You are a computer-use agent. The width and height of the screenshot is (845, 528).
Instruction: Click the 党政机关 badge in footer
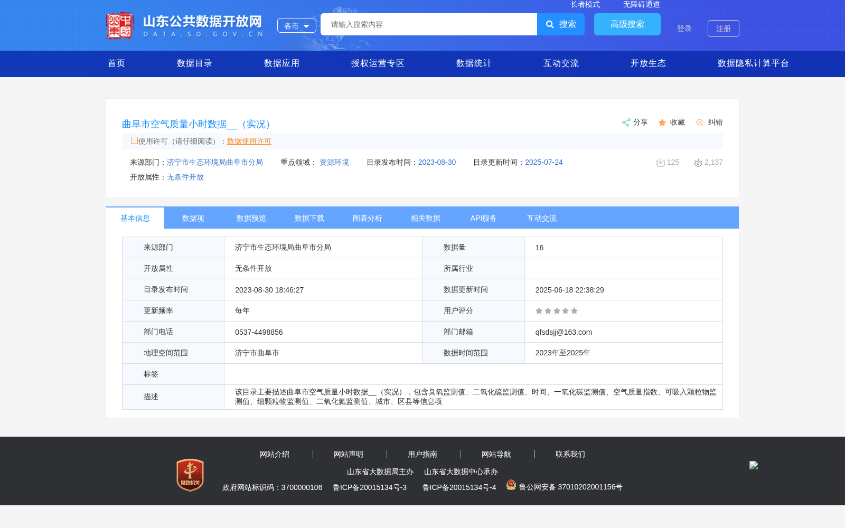click(190, 475)
